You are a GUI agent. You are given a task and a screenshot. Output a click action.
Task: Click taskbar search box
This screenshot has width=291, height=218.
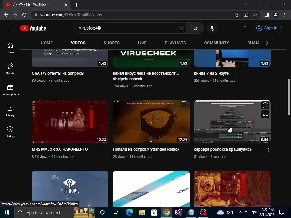click(55, 212)
